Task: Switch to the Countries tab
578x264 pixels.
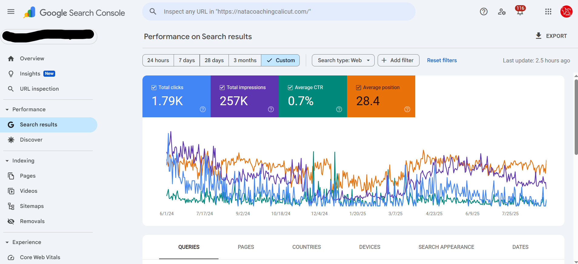Action: (306, 247)
